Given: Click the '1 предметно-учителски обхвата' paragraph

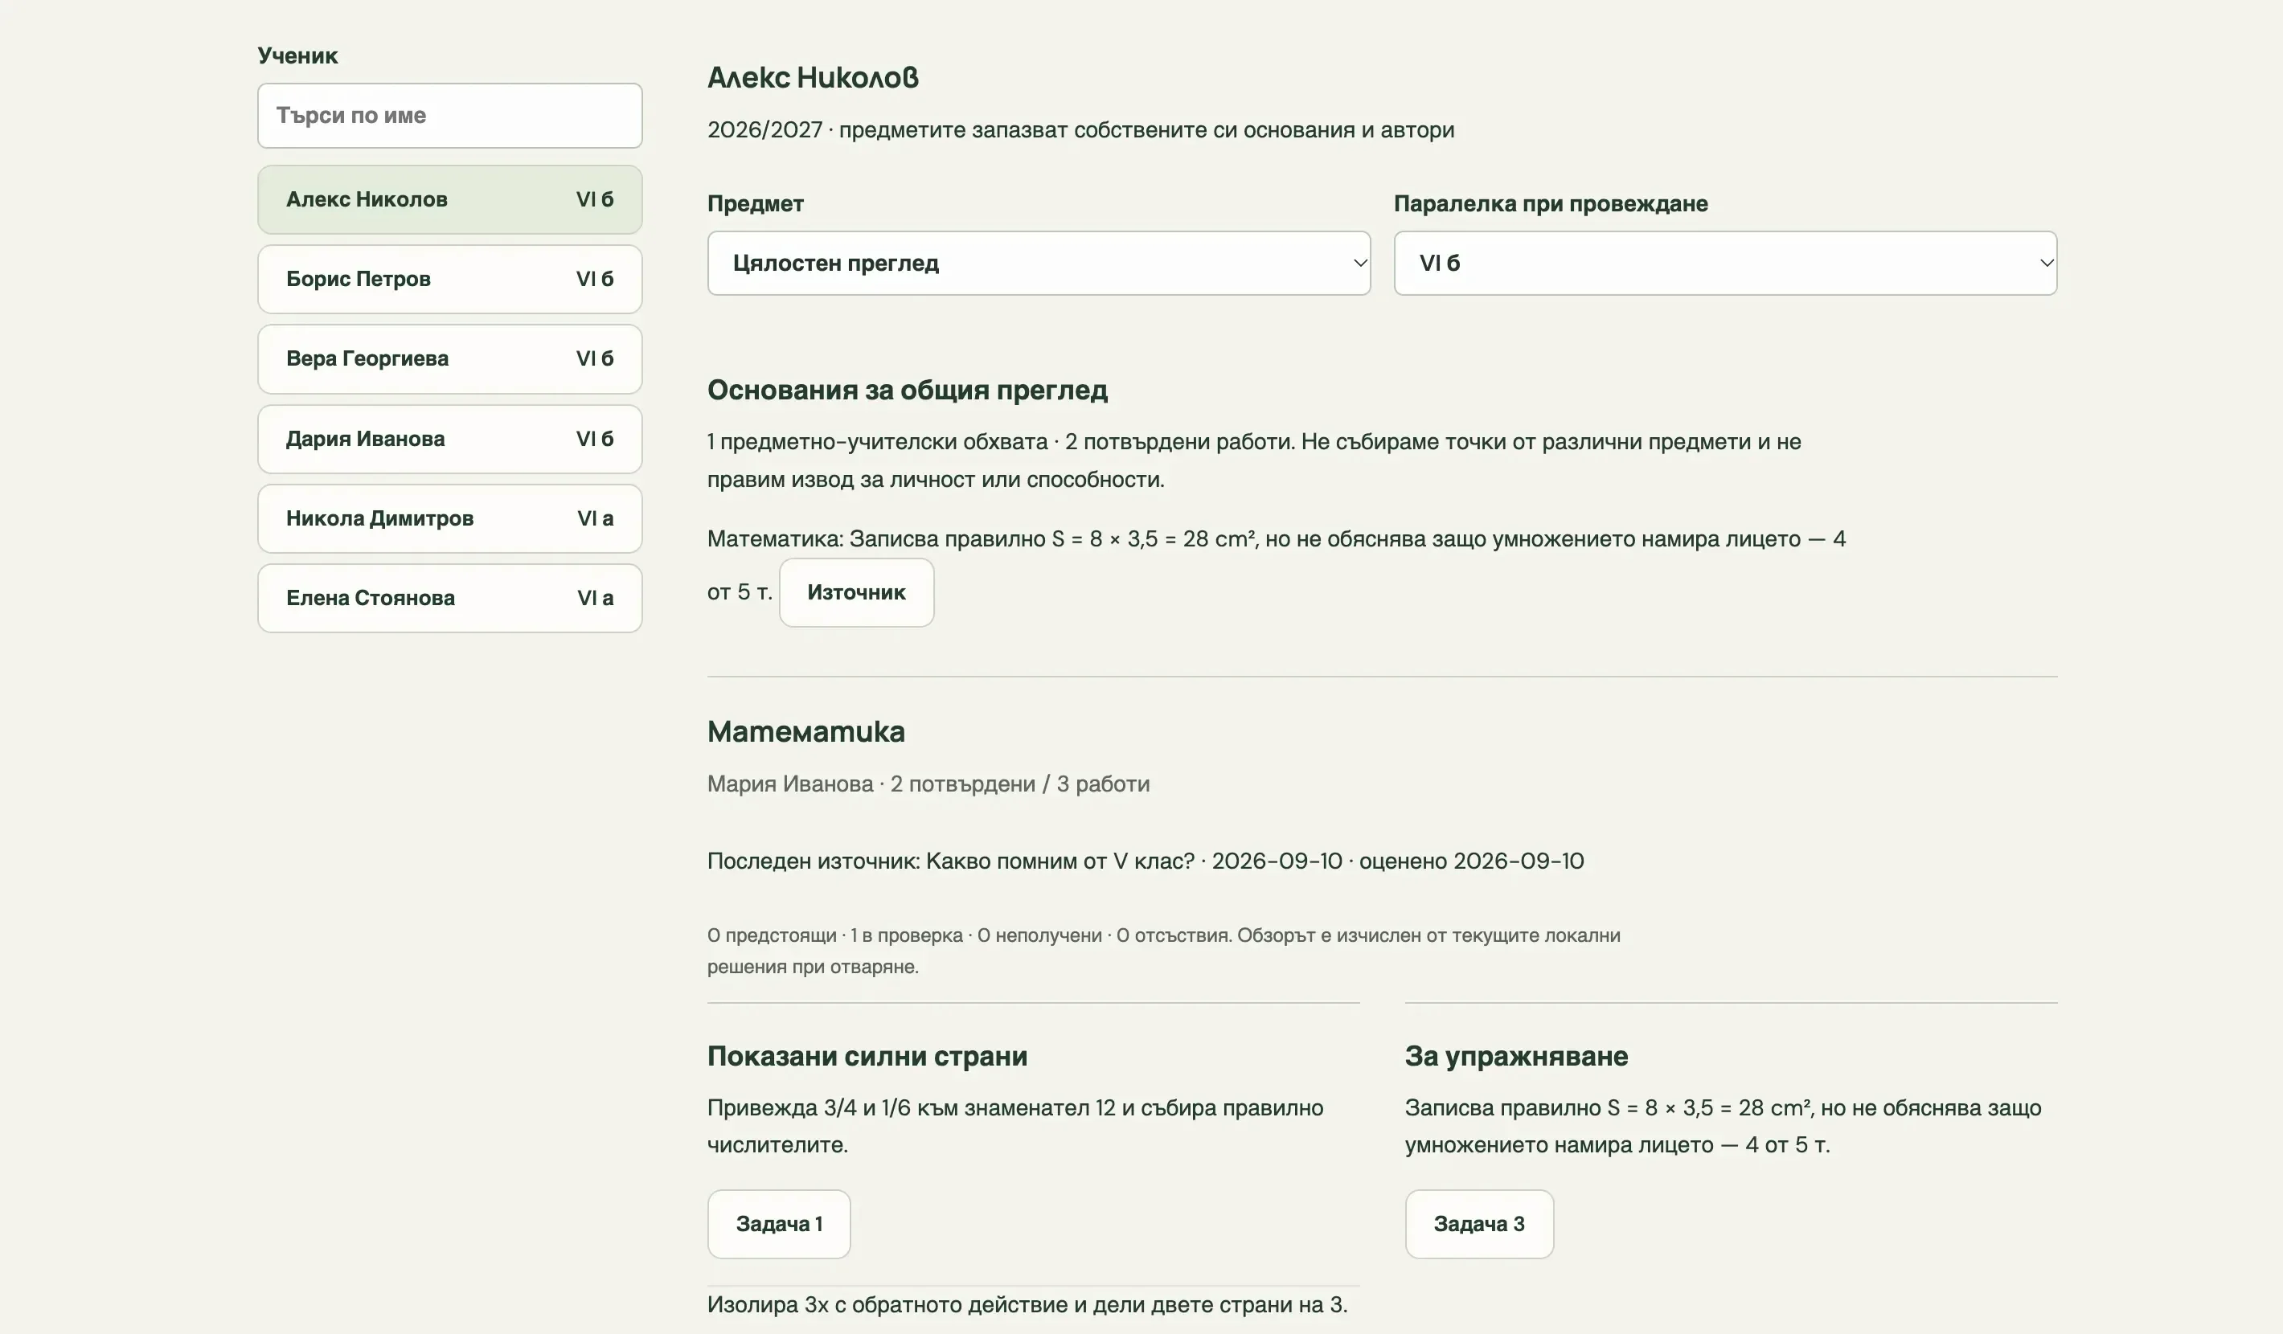Looking at the screenshot, I should pos(1254,460).
